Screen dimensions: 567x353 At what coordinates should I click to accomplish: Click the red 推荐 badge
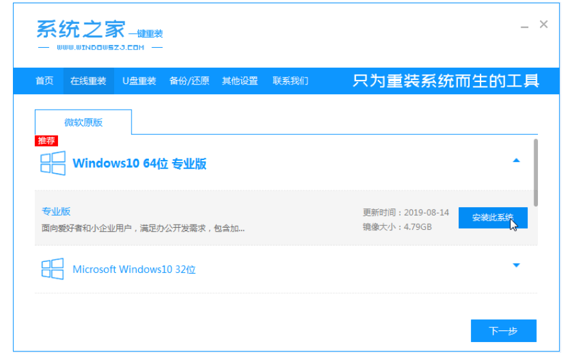[x=46, y=141]
